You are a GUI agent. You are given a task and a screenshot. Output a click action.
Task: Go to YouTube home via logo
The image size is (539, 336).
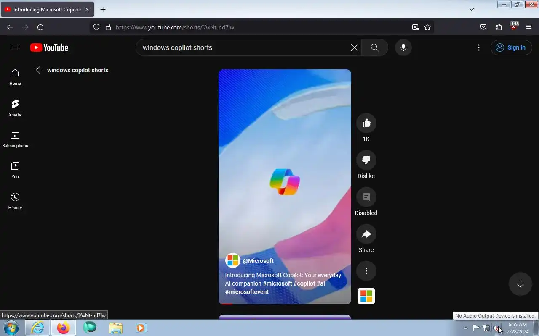click(x=49, y=47)
